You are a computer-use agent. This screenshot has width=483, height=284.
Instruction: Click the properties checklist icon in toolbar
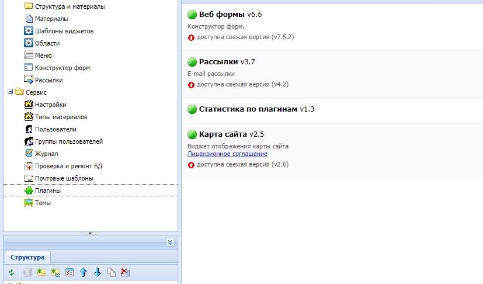point(70,272)
